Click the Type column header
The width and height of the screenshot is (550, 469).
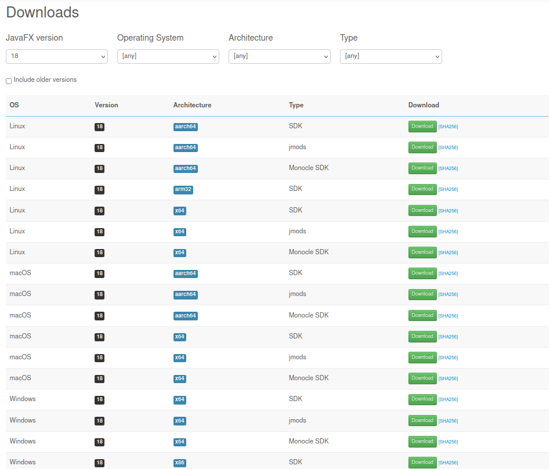coord(296,105)
